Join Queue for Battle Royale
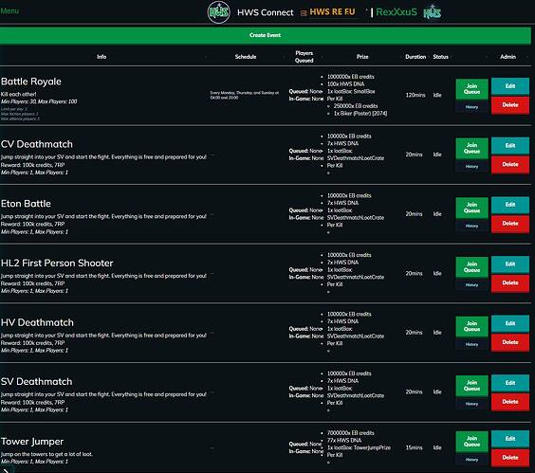Screen dimensions: 535x473 pos(471,89)
